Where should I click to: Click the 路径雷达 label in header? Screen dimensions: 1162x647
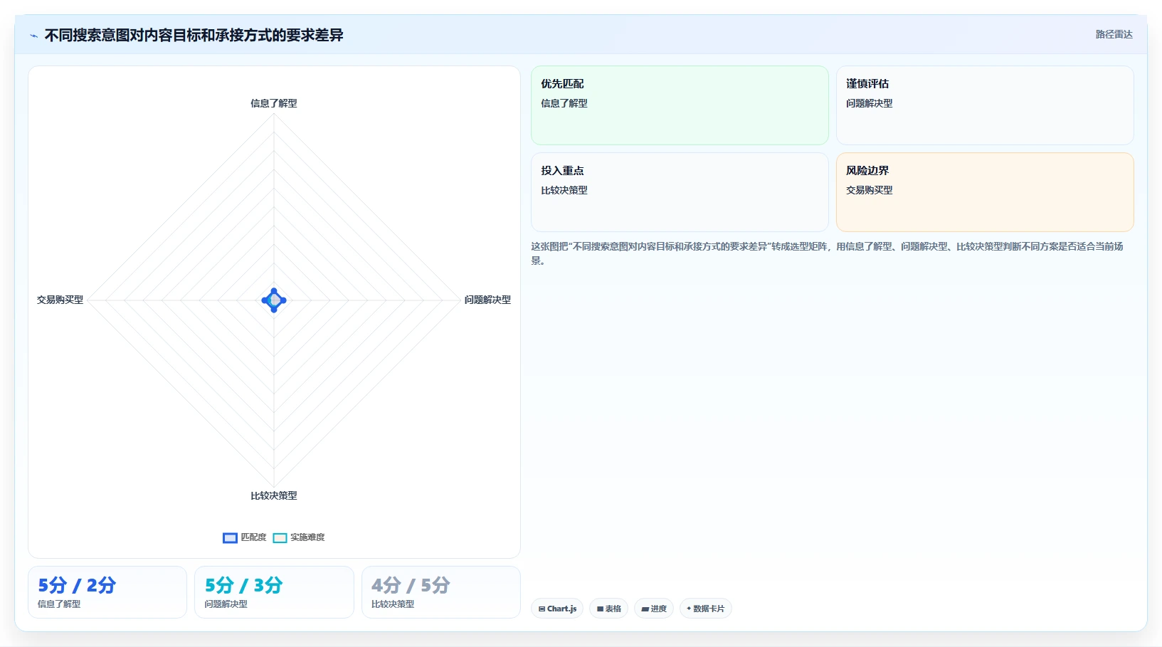click(1114, 34)
